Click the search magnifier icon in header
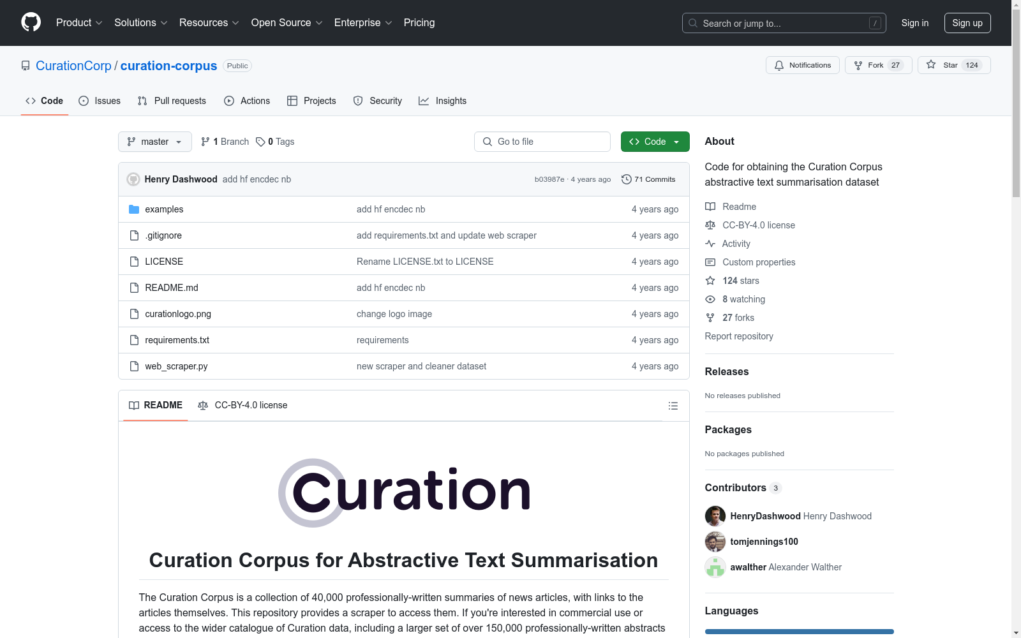The width and height of the screenshot is (1021, 638). (x=693, y=23)
